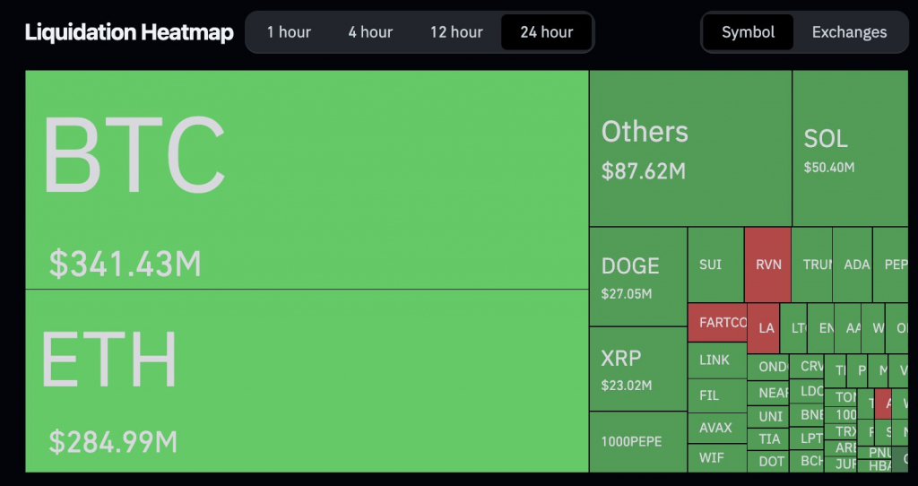Image resolution: width=918 pixels, height=486 pixels.
Task: Select the red RVN tile
Action: [767, 265]
